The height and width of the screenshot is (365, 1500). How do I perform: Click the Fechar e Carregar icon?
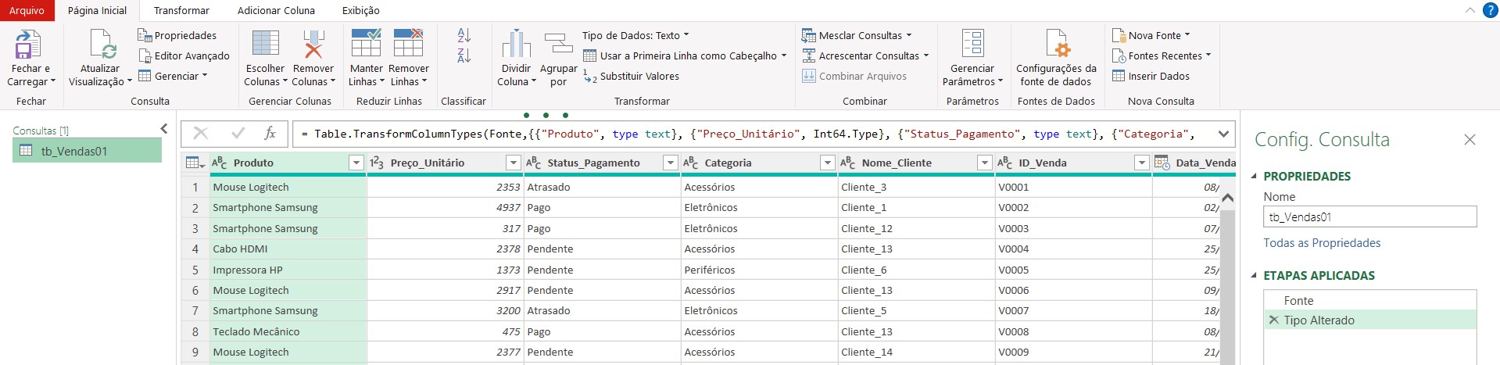(28, 45)
